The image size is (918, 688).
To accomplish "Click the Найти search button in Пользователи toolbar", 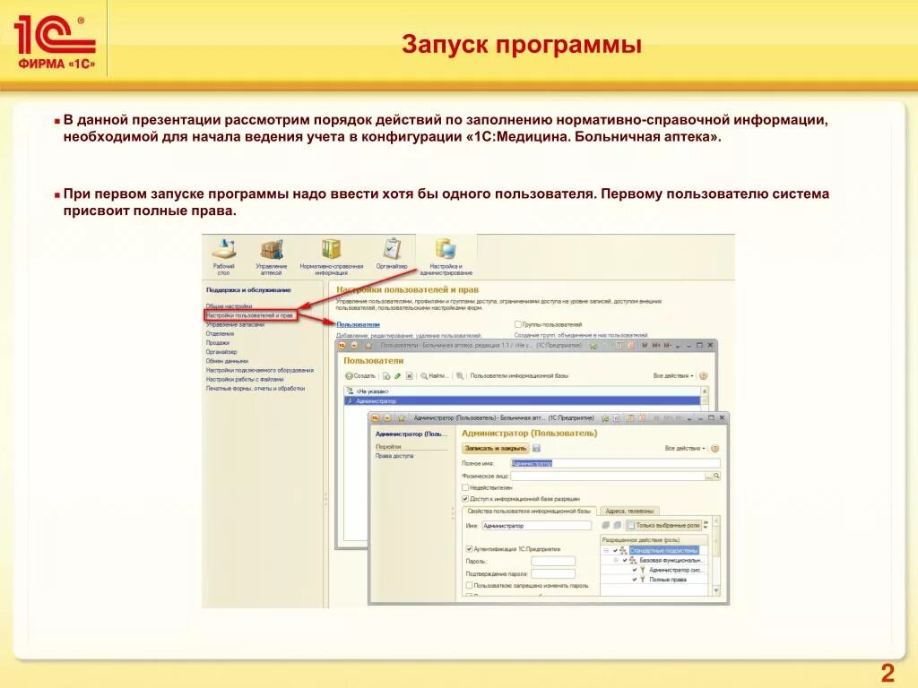I will 435,375.
